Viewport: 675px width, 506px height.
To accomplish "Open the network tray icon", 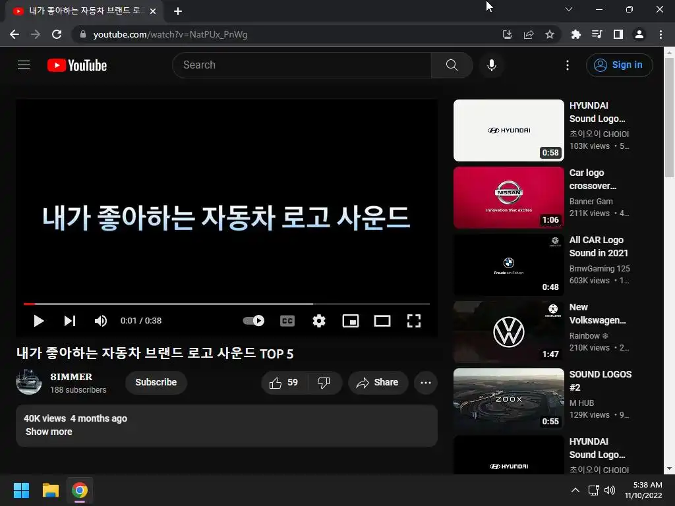I will (594, 490).
